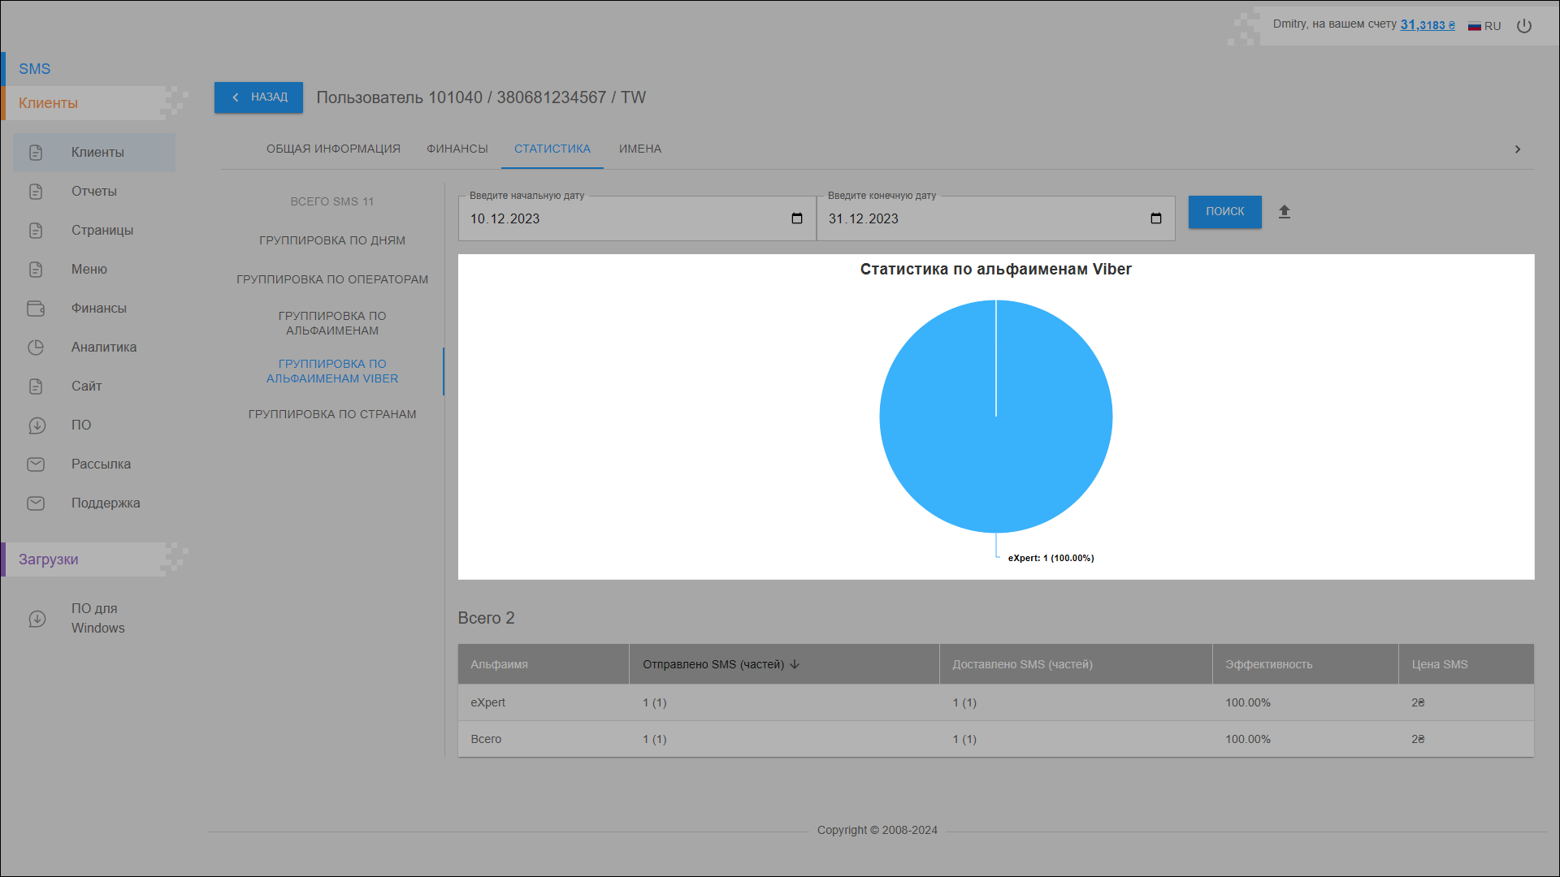Click the Рассылка envelope icon
The width and height of the screenshot is (1560, 877).
tap(36, 464)
